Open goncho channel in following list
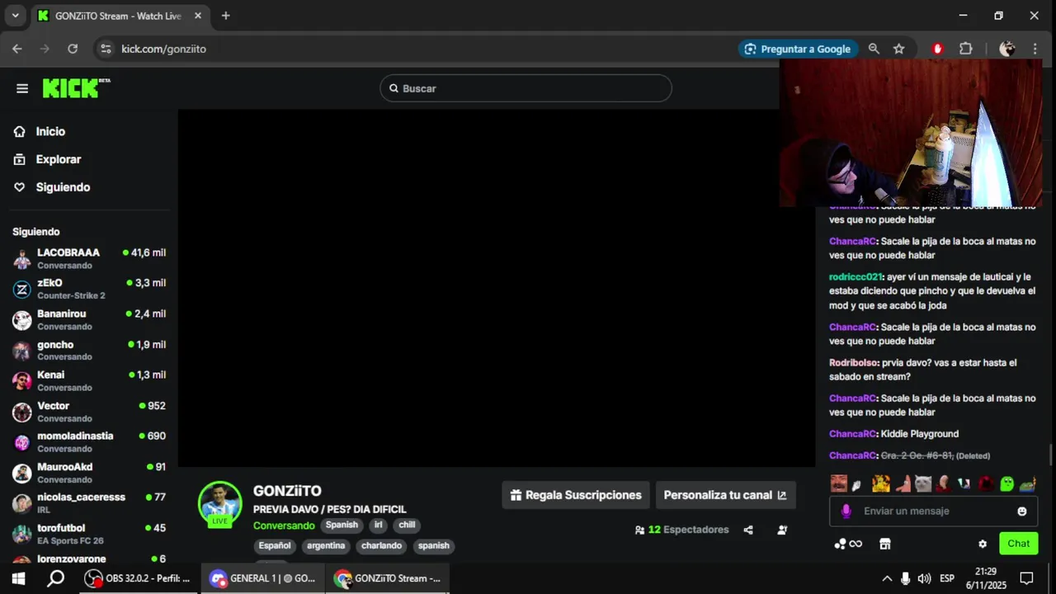This screenshot has height=594, width=1056. point(89,350)
